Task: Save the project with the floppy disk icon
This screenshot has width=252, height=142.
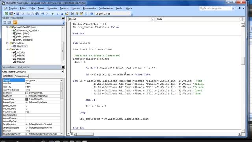Action: click(18, 14)
